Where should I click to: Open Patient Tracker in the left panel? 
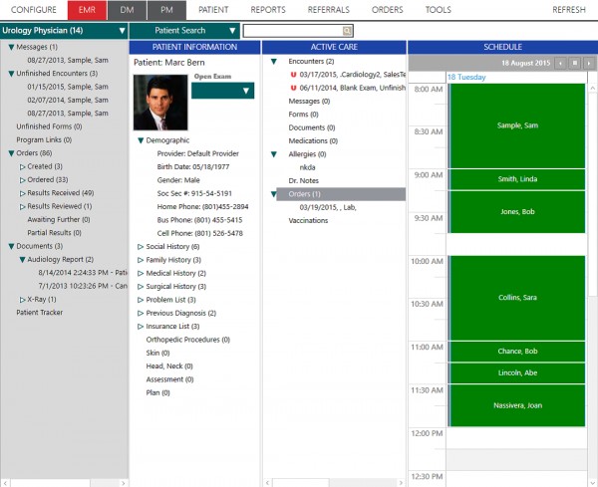tap(39, 313)
